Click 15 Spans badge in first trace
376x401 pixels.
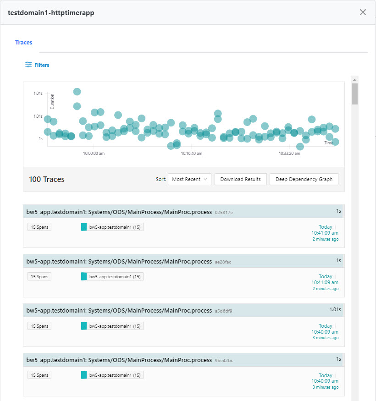[39, 227]
